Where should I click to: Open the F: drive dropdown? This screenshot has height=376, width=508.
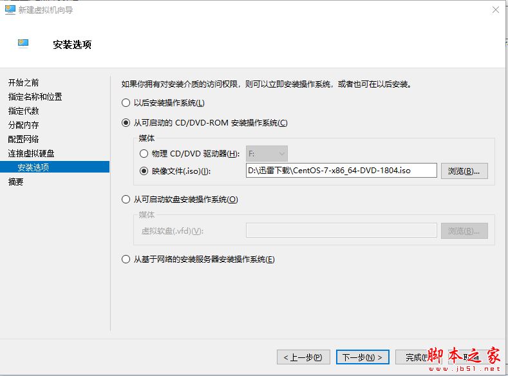[x=267, y=154]
